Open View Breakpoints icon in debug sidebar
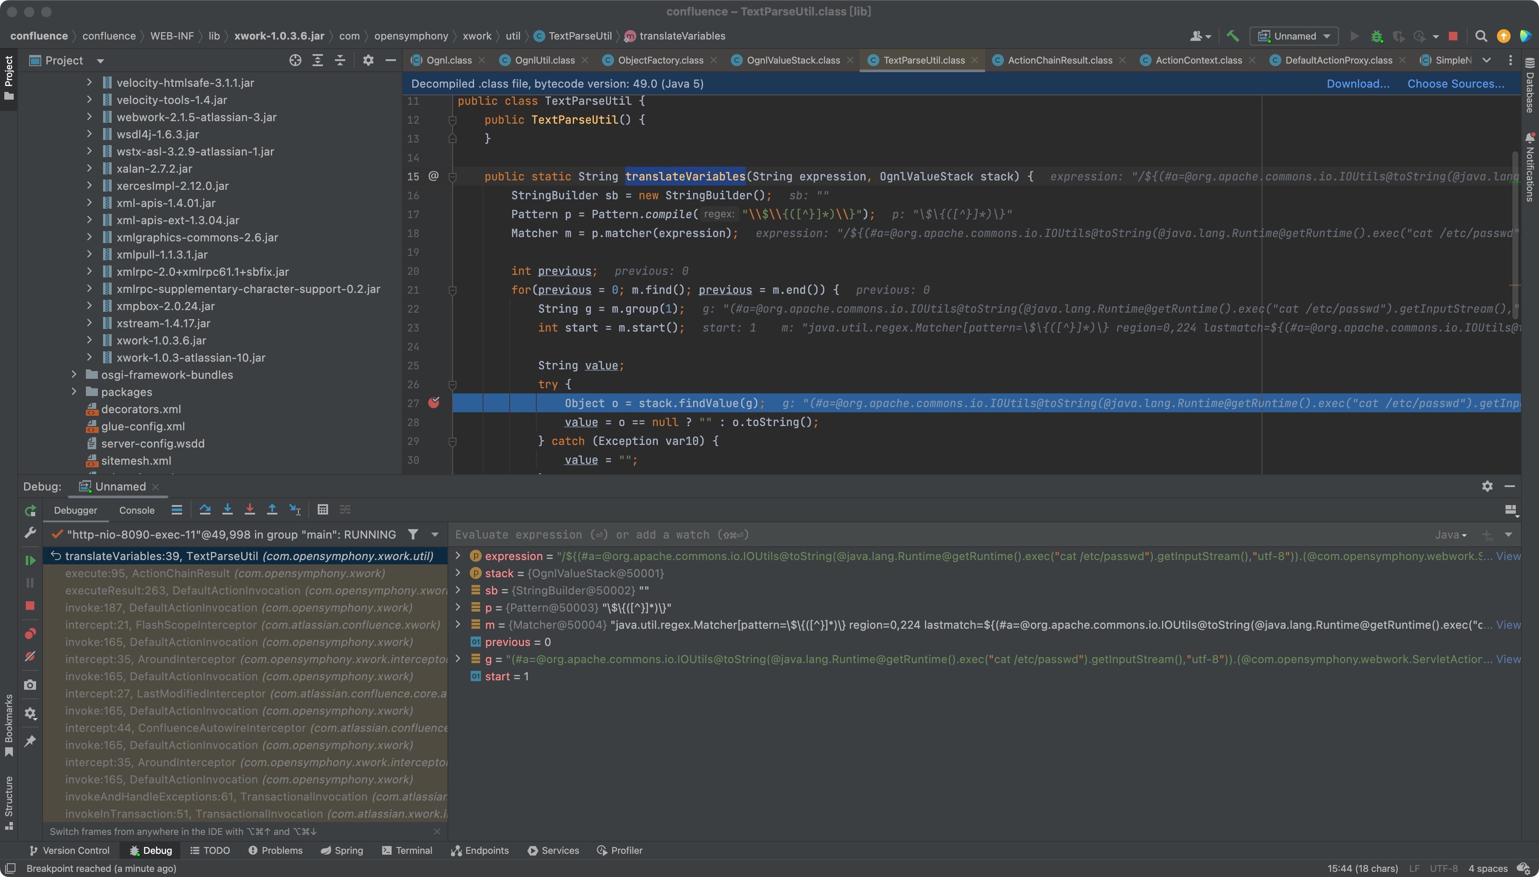The width and height of the screenshot is (1539, 877). (30, 633)
